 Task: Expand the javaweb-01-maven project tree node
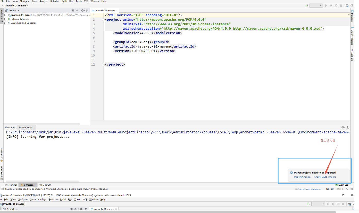[5, 15]
